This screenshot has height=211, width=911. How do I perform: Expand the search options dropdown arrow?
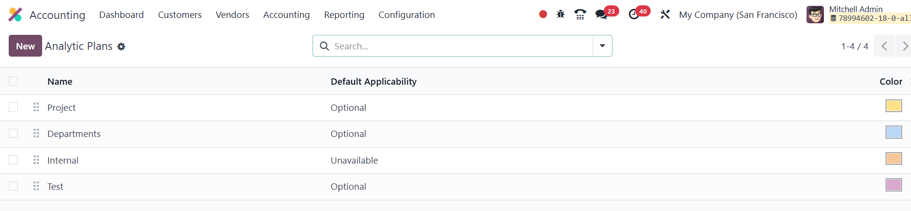tap(602, 46)
